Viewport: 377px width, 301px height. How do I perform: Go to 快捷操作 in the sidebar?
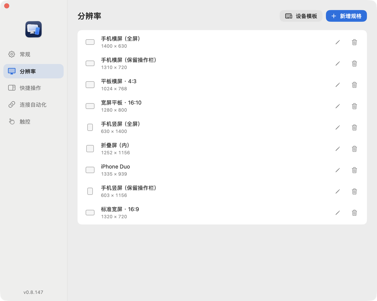pos(34,88)
